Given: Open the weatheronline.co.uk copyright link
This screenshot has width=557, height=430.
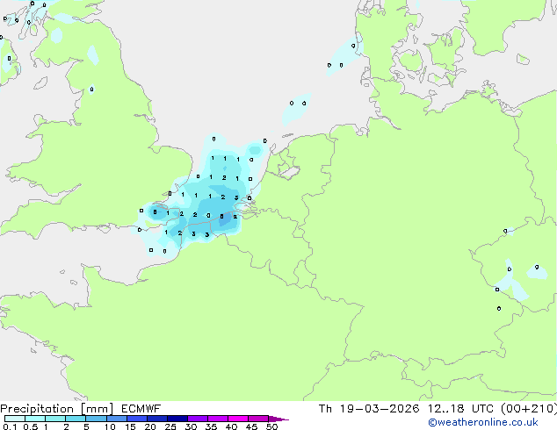Looking at the screenshot, I should click(x=483, y=422).
